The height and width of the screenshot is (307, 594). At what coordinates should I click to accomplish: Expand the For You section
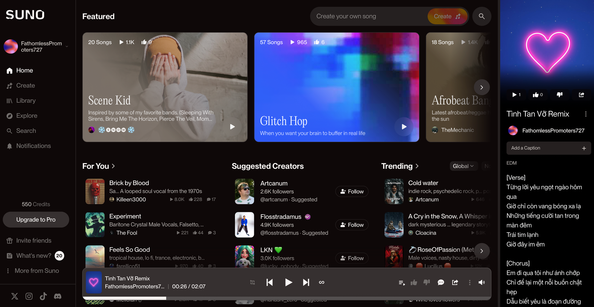99,166
